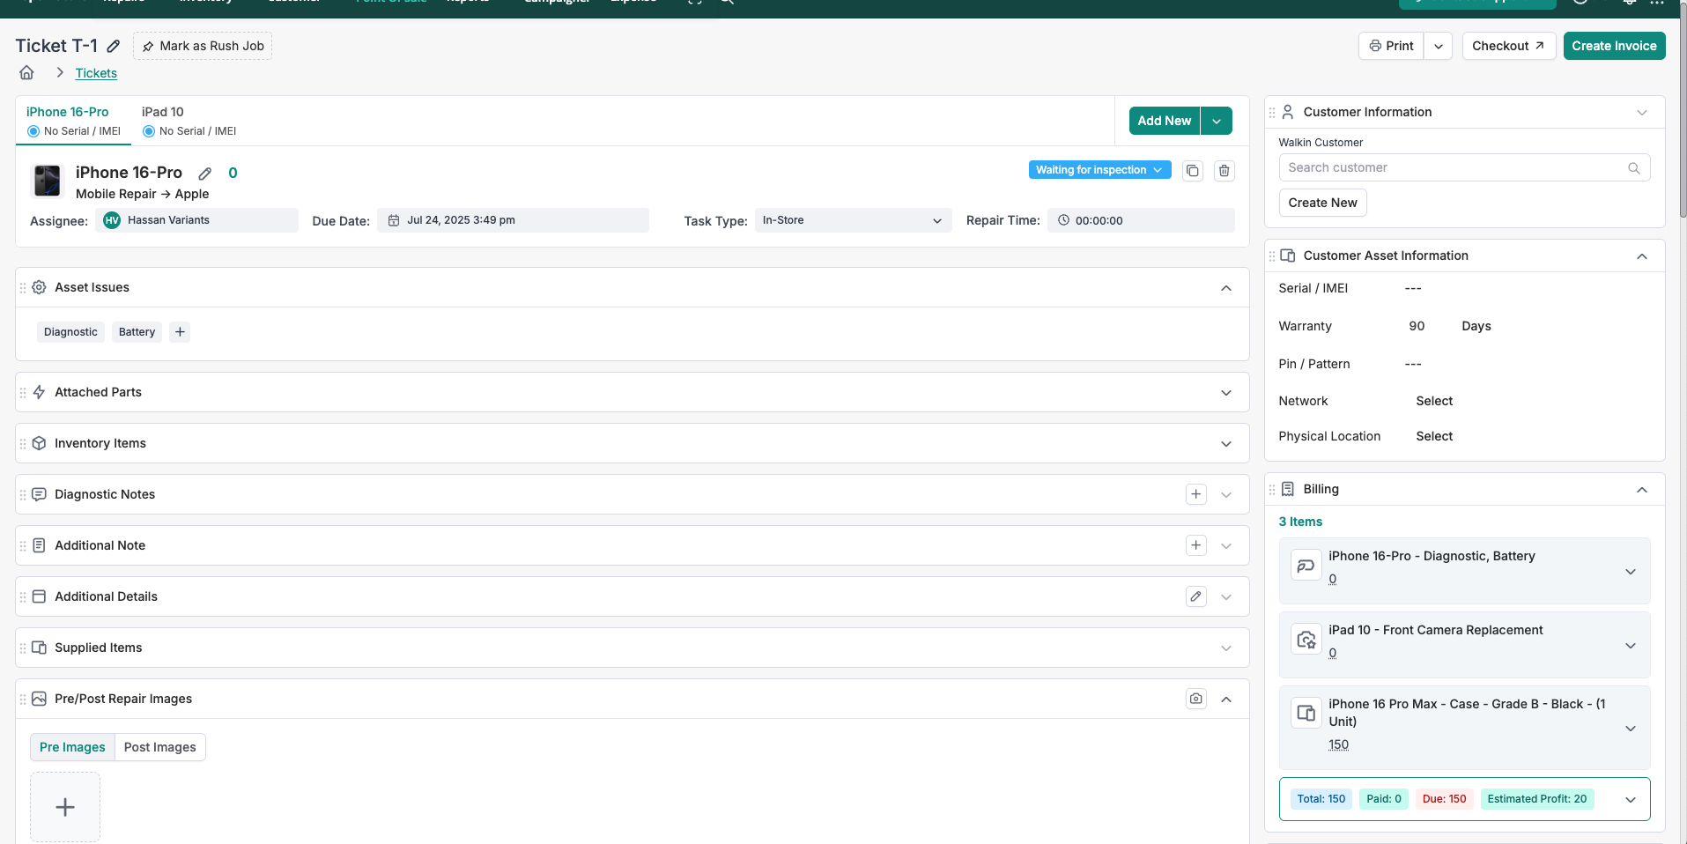Switch to the Post Images tab
The height and width of the screenshot is (844, 1687).
point(160,747)
